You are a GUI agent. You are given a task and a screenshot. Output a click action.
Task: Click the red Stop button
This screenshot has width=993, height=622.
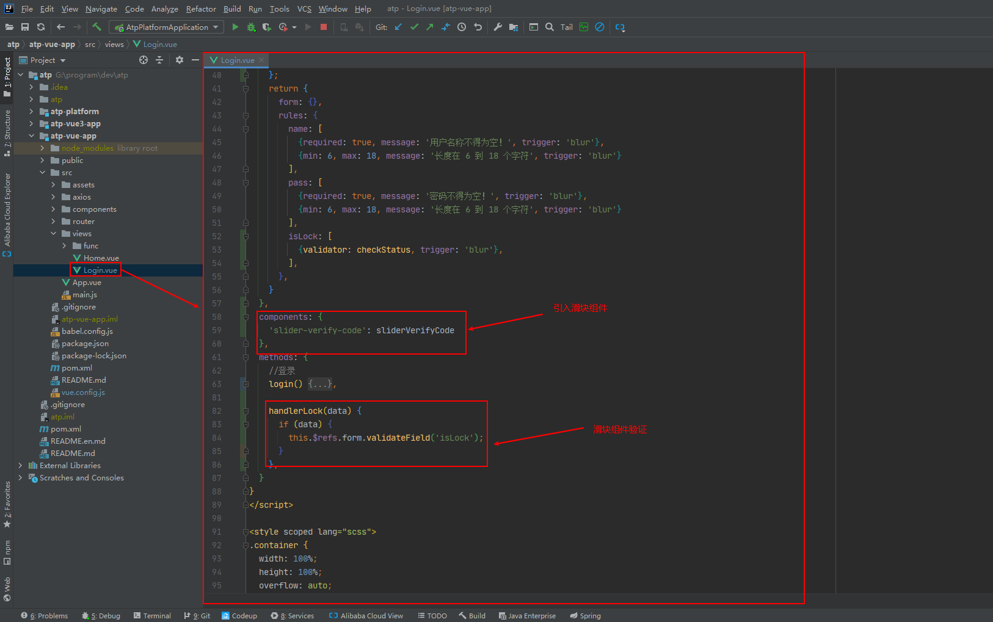point(324,27)
